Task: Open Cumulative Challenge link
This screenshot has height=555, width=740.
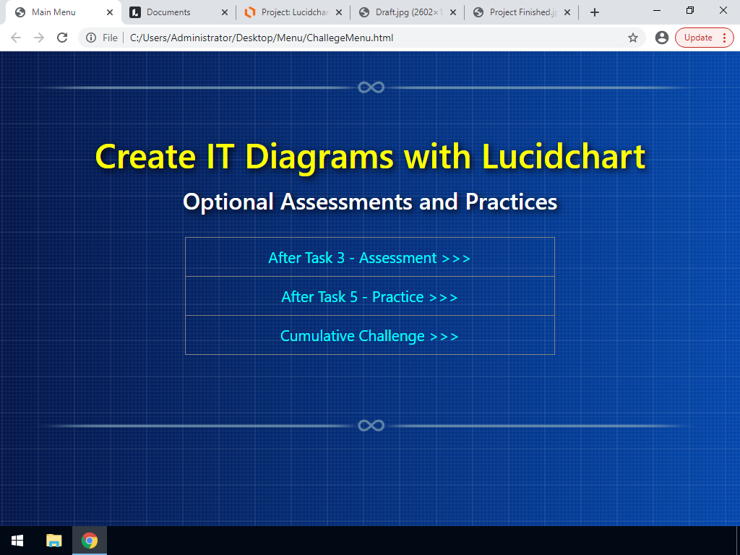Action: (x=369, y=336)
